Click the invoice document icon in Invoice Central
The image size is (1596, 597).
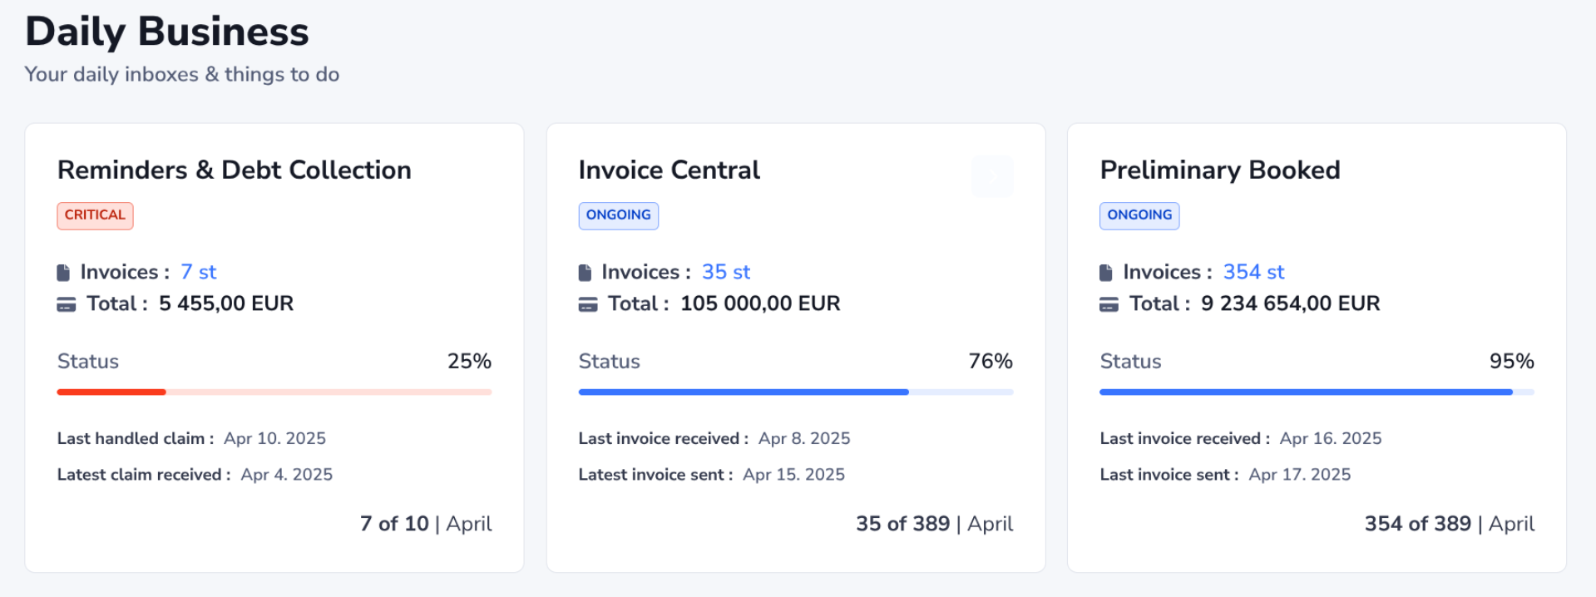coord(585,273)
